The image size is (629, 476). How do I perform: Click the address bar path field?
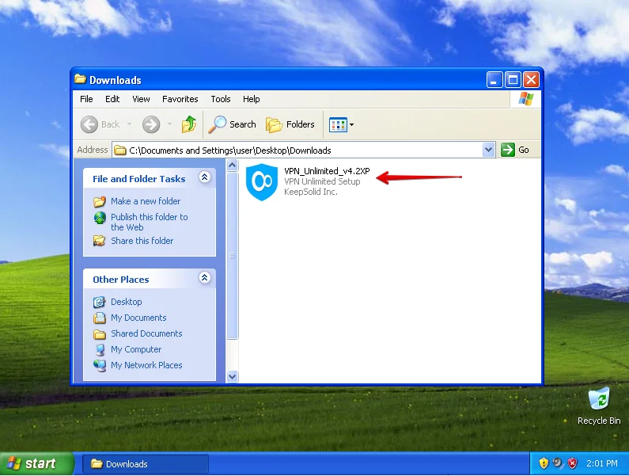[301, 150]
